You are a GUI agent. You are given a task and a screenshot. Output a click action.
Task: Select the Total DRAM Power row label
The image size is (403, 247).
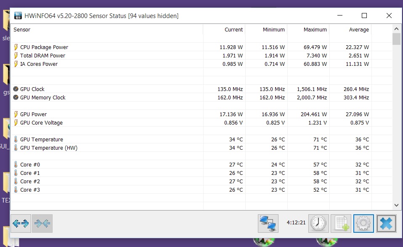[x=42, y=56]
